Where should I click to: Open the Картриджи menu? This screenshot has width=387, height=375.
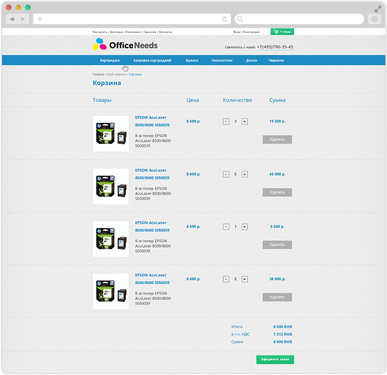pyautogui.click(x=110, y=60)
